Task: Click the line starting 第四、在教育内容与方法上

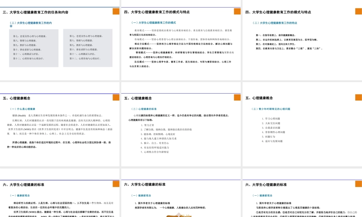Action: point(289,48)
